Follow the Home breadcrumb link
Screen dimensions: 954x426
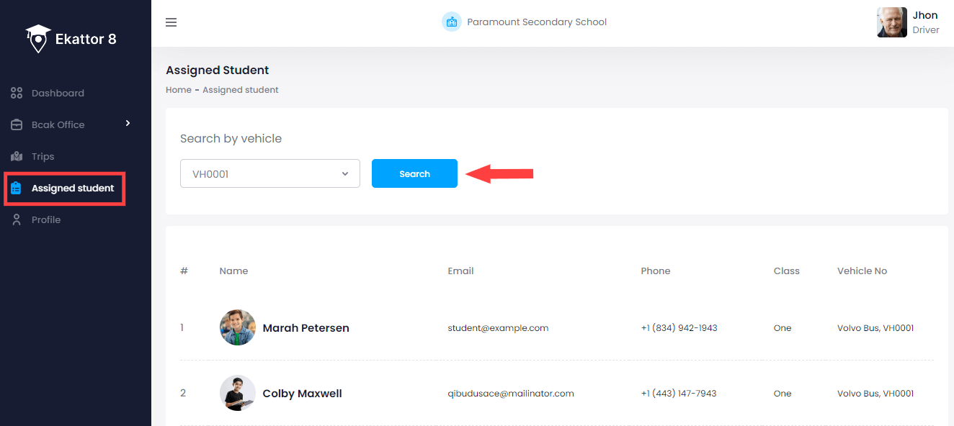click(179, 90)
